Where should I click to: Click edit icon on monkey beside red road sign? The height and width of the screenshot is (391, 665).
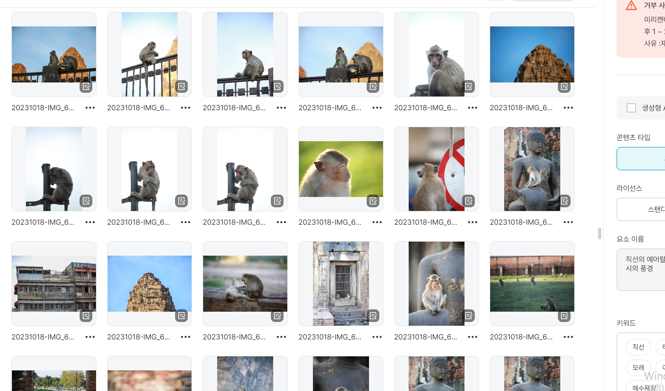[469, 201]
